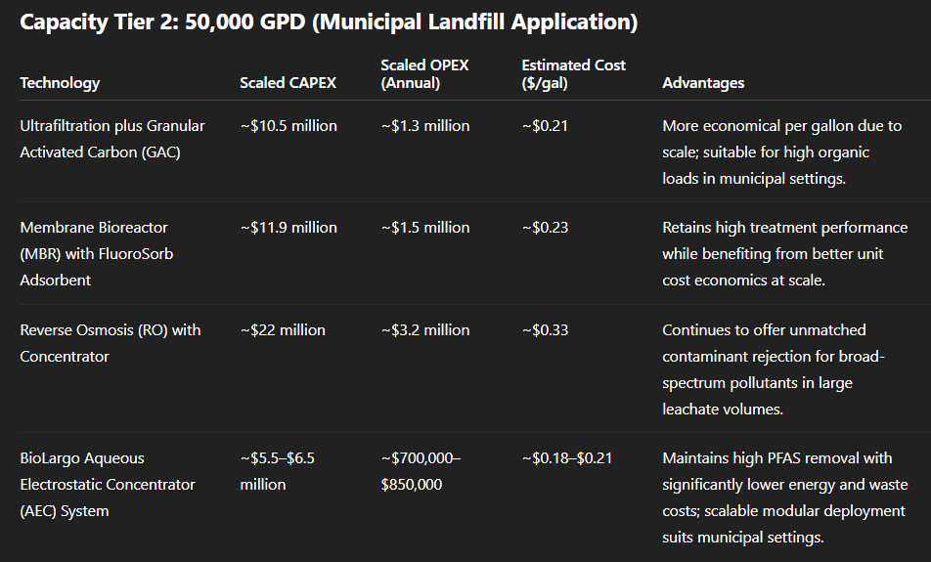Click the '~$1.5 million' OPEX value
Image resolution: width=931 pixels, height=562 pixels.
pos(425,228)
